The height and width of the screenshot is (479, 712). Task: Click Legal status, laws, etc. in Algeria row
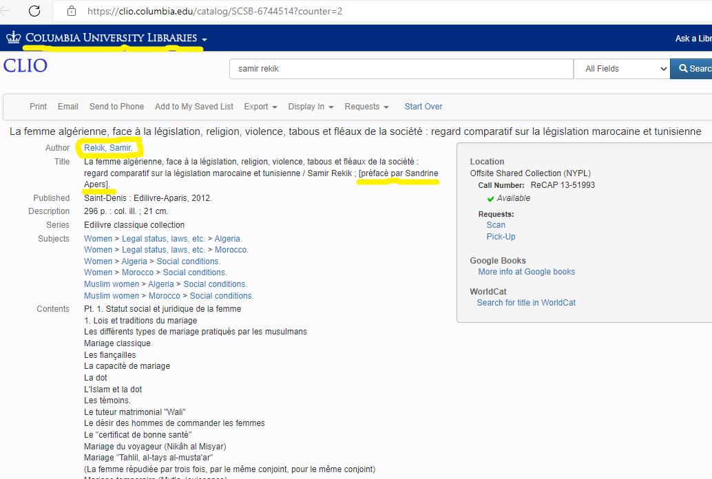click(163, 238)
